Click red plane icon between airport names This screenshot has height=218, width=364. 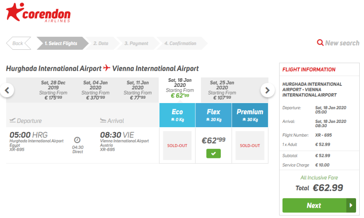[107, 68]
